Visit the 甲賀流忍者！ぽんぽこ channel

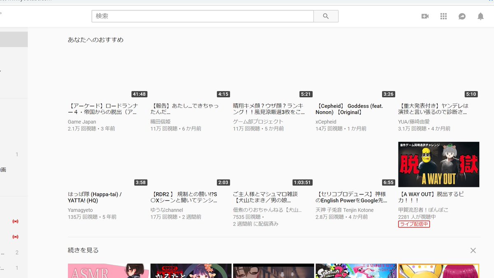[423, 210]
